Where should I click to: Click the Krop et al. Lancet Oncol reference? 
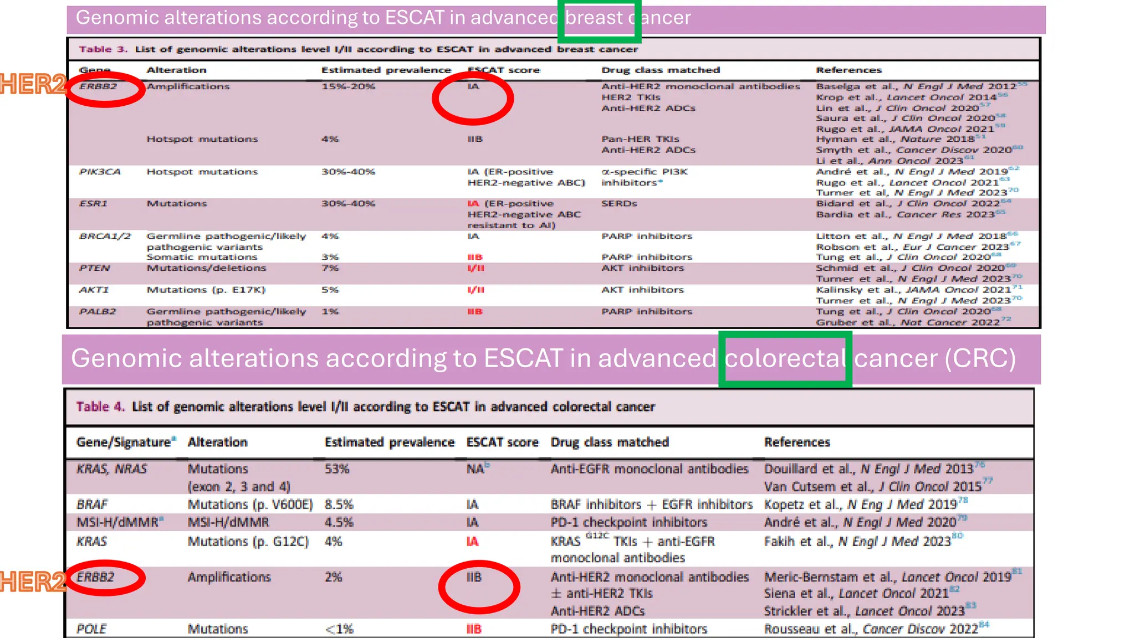912,97
